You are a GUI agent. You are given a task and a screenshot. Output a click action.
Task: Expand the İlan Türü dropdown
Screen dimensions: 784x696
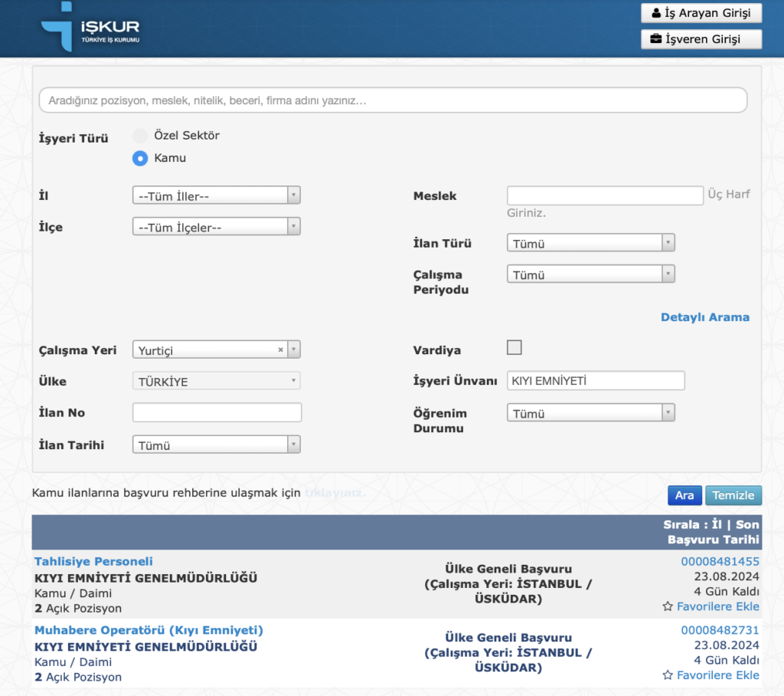[591, 243]
